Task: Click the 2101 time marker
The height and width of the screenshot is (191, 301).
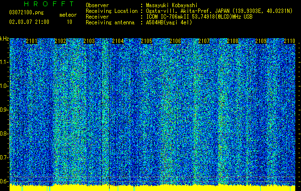Action: pyautogui.click(x=32, y=41)
